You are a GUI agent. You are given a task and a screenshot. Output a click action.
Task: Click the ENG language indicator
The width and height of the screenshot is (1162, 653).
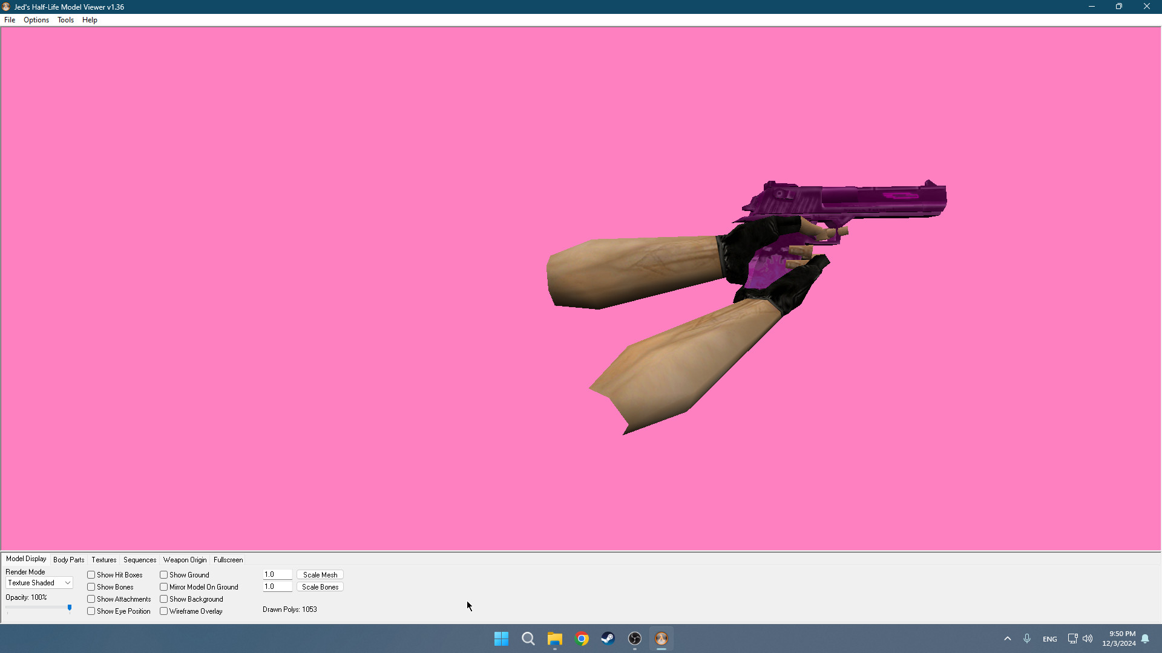(x=1050, y=639)
